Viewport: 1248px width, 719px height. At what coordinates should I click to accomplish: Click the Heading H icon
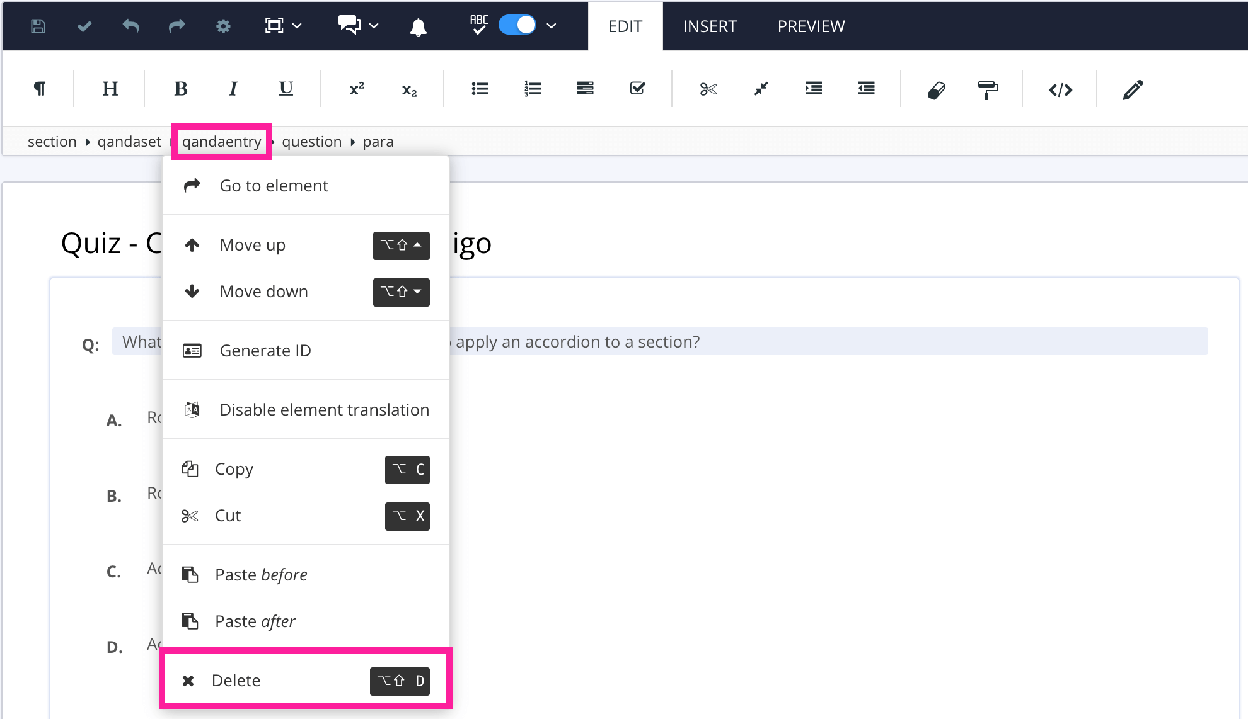[x=110, y=89]
